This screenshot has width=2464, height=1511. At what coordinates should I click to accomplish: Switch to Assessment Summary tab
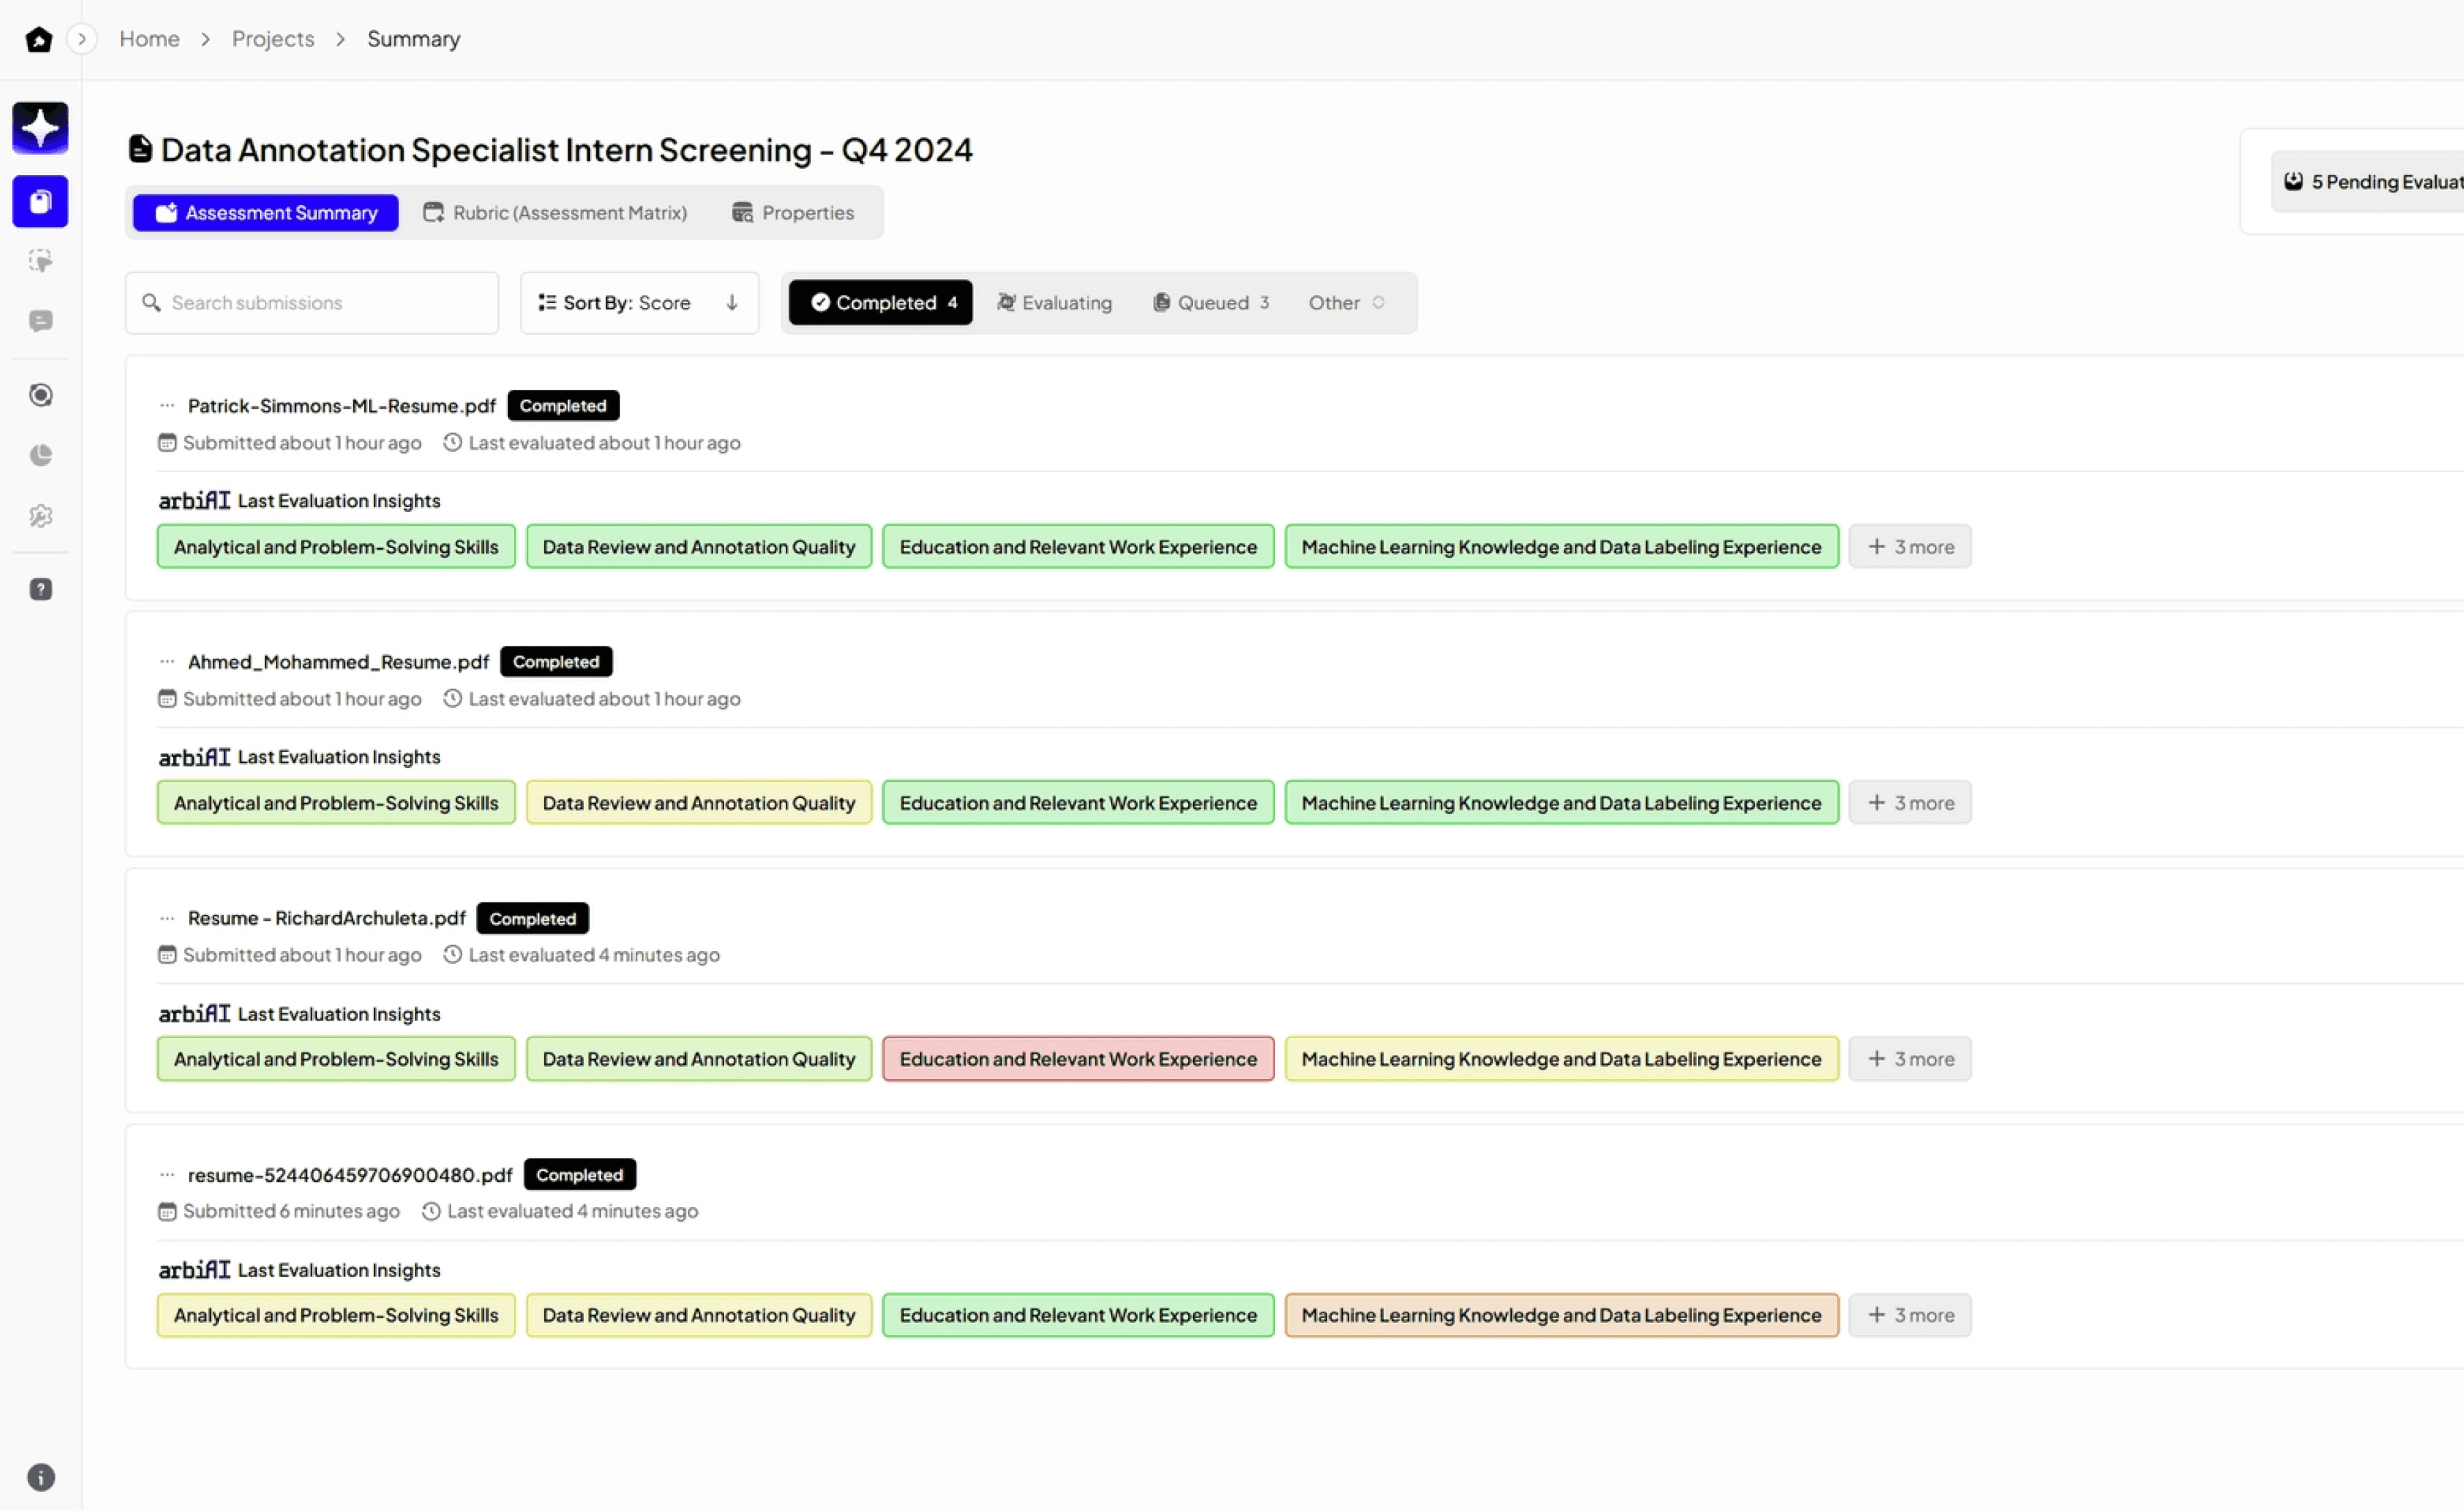pyautogui.click(x=266, y=213)
